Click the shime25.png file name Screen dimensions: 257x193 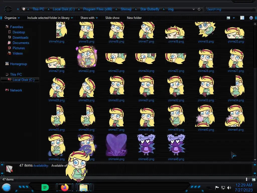click(176, 71)
